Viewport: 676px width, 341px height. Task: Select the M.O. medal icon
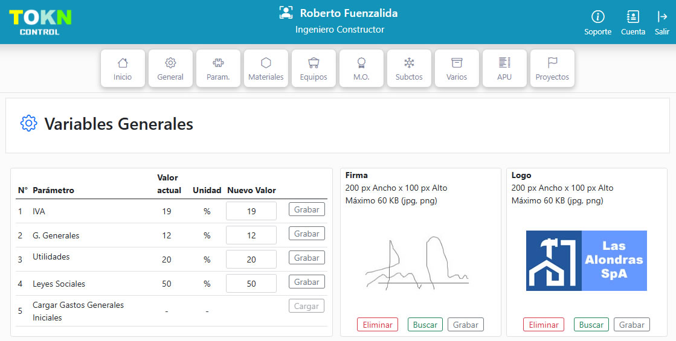point(361,63)
